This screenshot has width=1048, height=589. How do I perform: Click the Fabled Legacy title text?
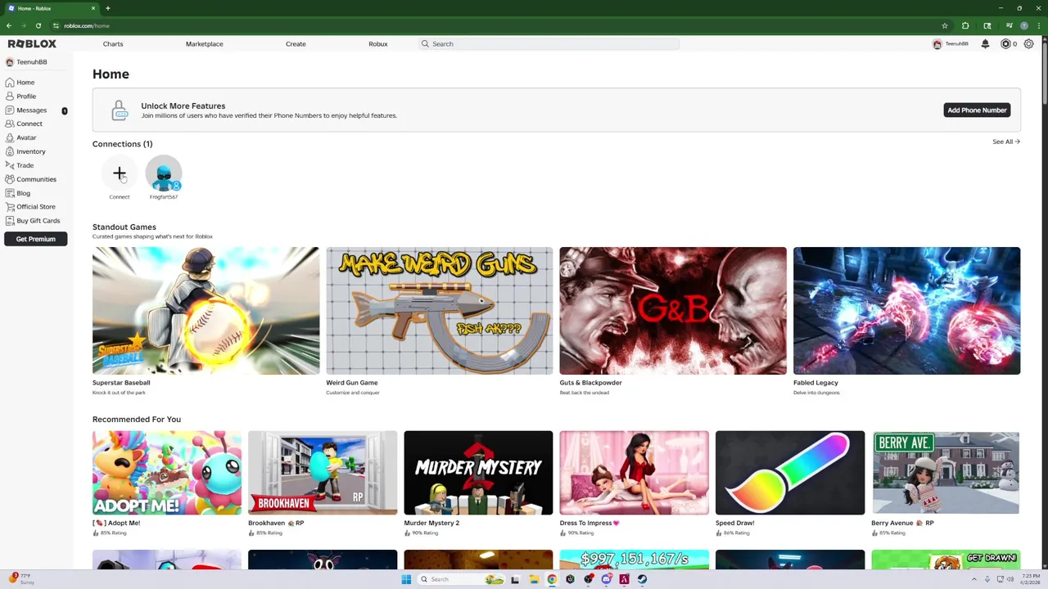pyautogui.click(x=815, y=383)
